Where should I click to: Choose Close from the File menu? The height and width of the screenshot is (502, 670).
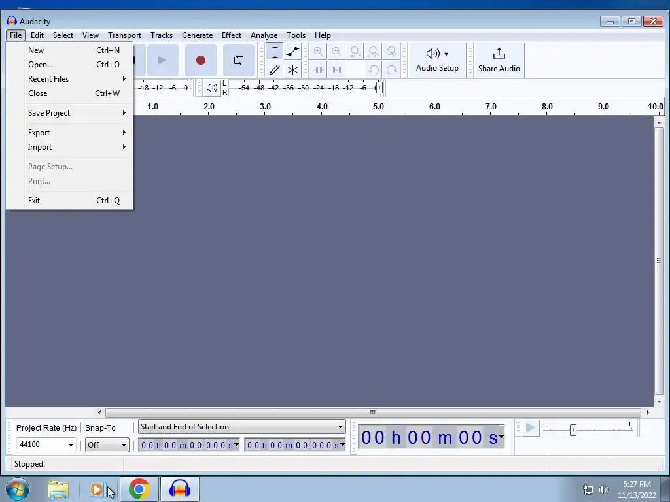tap(69, 93)
